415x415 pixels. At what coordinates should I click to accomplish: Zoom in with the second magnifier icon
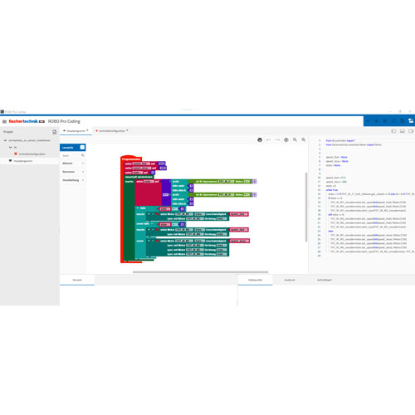click(304, 140)
